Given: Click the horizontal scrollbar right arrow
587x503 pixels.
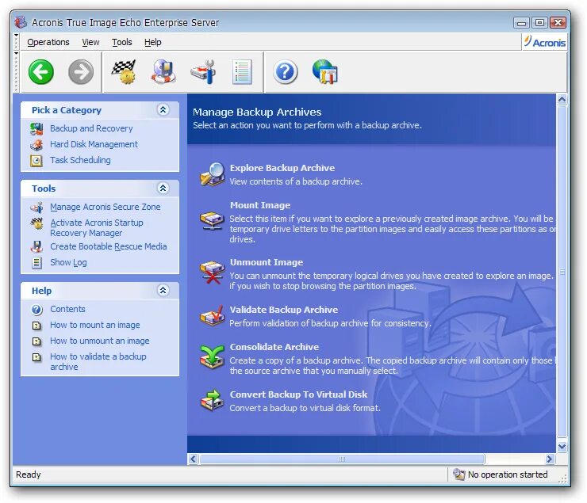Looking at the screenshot, I should click(x=550, y=459).
